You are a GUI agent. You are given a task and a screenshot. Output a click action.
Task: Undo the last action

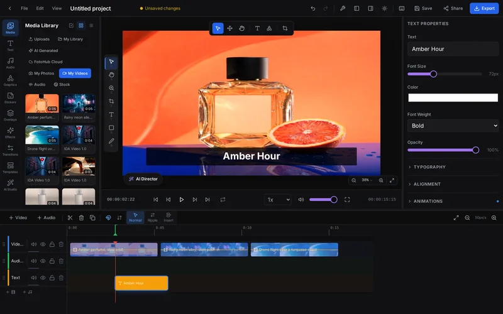[312, 8]
